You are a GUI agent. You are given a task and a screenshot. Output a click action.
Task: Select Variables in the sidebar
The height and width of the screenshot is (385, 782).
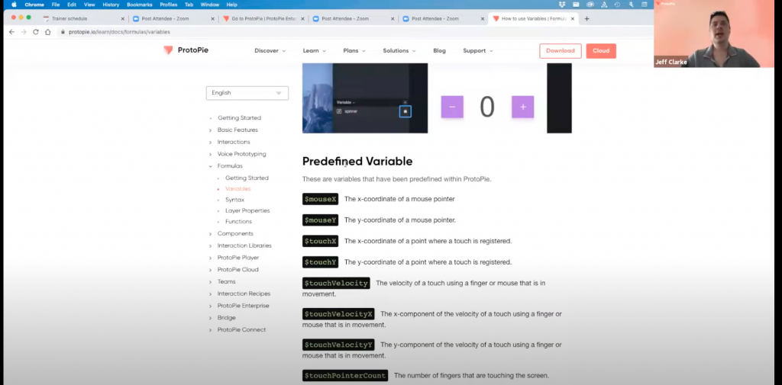click(x=238, y=189)
